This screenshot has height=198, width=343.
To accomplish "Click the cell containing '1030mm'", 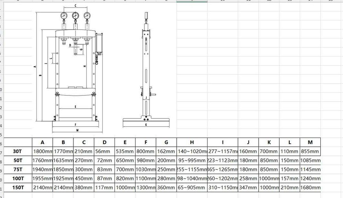I will pos(146,170).
